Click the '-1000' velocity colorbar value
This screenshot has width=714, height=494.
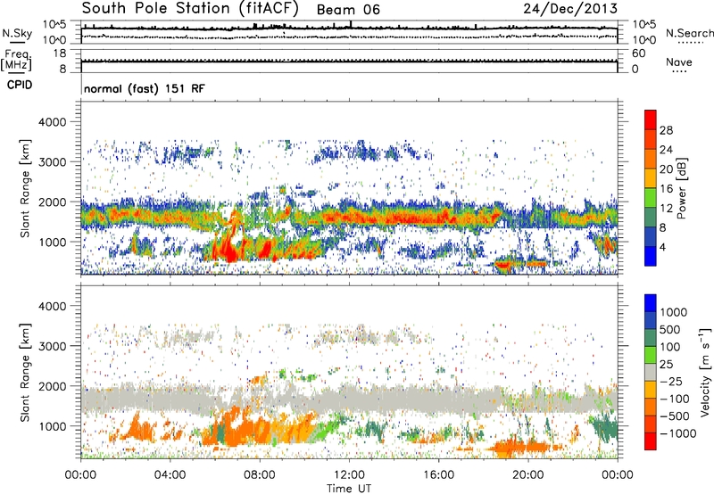(677, 433)
